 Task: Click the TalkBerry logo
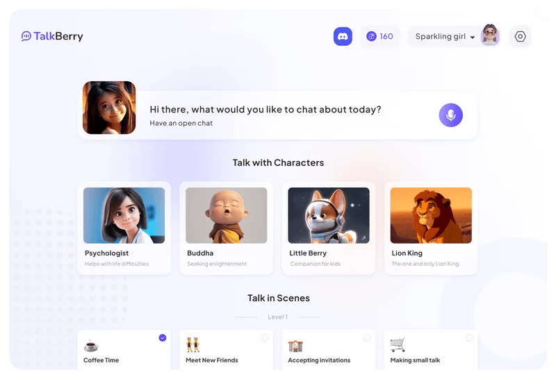(x=52, y=36)
